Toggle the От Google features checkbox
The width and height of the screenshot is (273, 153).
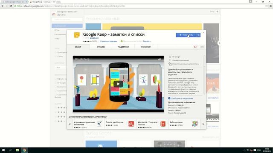[x=56, y=83]
